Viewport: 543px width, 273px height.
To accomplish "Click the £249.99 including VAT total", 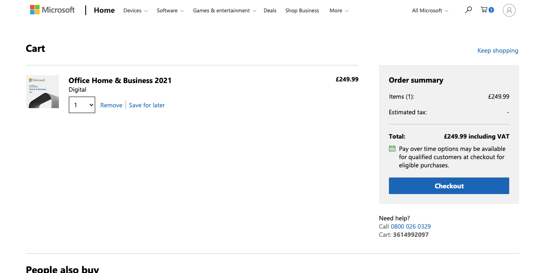I will [476, 136].
